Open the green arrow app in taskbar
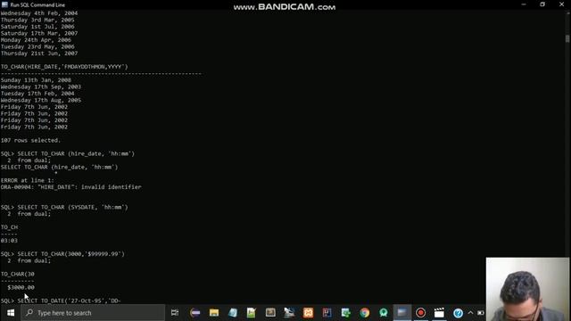This screenshot has width=571, height=321. pyautogui.click(x=345, y=313)
